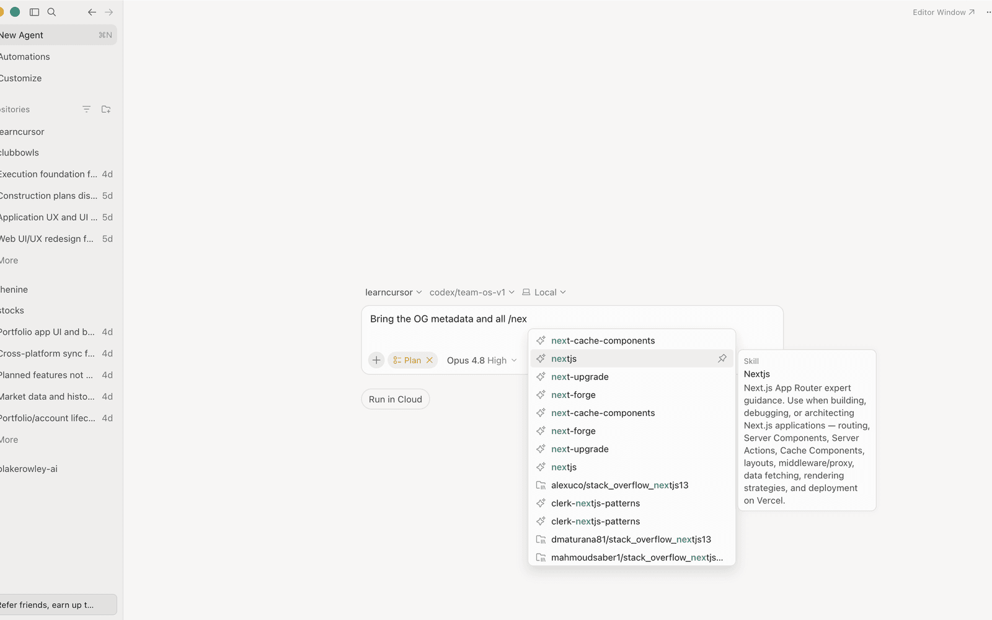Go forward with the right arrow
Image resolution: width=992 pixels, height=620 pixels.
(109, 12)
